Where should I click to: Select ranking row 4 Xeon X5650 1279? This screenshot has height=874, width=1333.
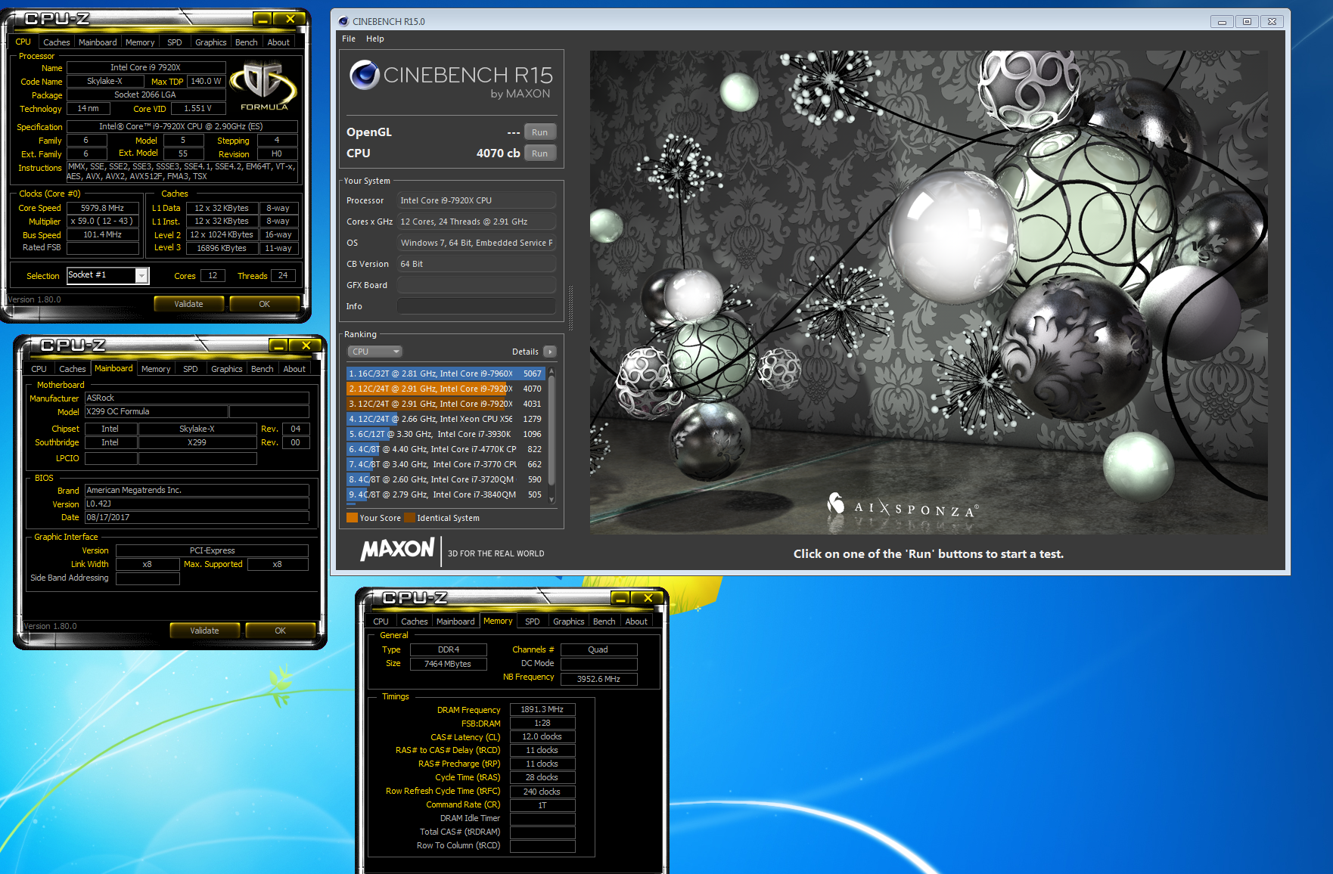446,419
